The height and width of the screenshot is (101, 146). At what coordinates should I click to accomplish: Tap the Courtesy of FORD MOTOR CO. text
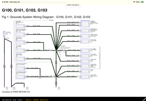click(16, 92)
